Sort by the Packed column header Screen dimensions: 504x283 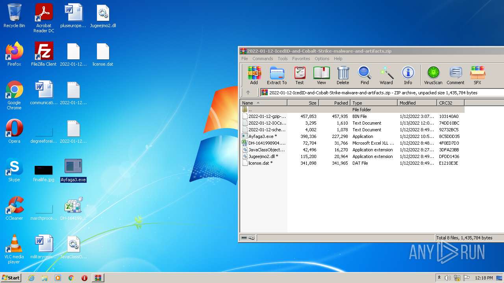334,103
